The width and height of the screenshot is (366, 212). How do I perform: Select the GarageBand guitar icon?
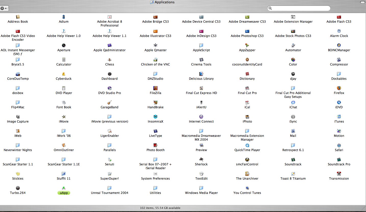click(x=110, y=102)
